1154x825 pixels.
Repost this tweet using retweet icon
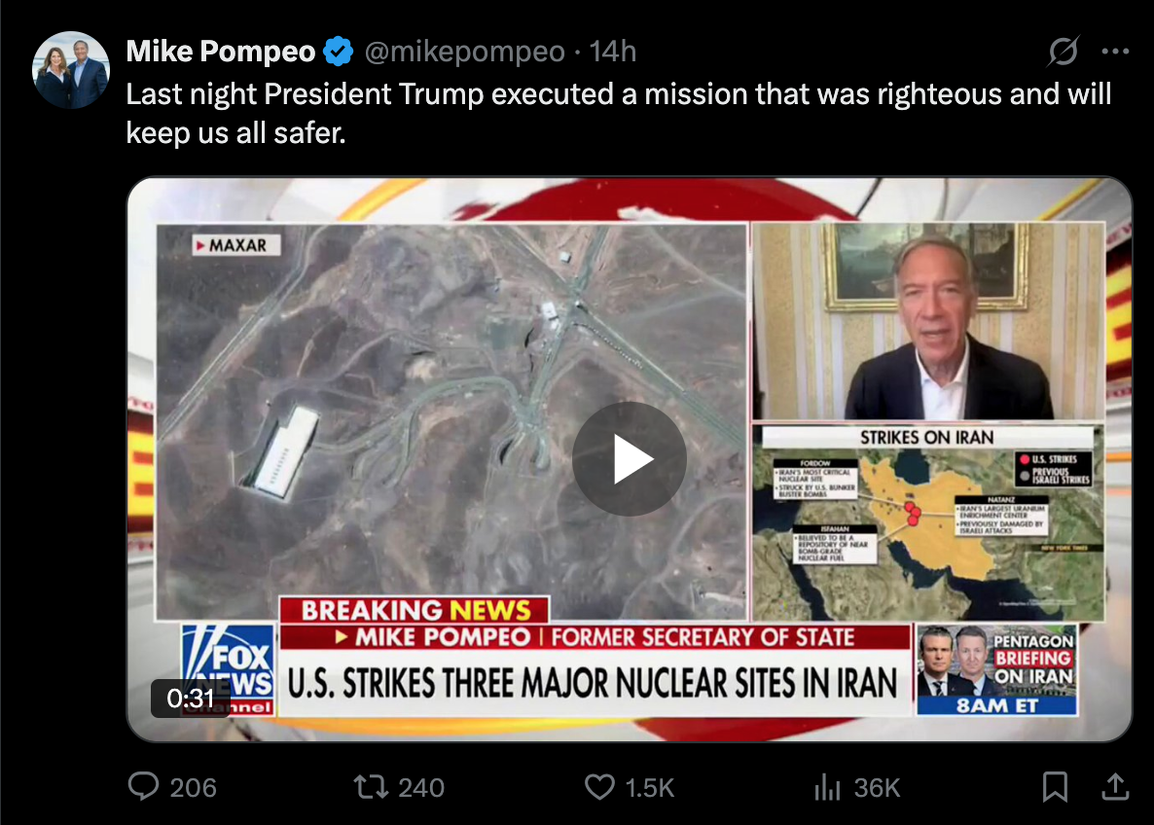(x=371, y=787)
